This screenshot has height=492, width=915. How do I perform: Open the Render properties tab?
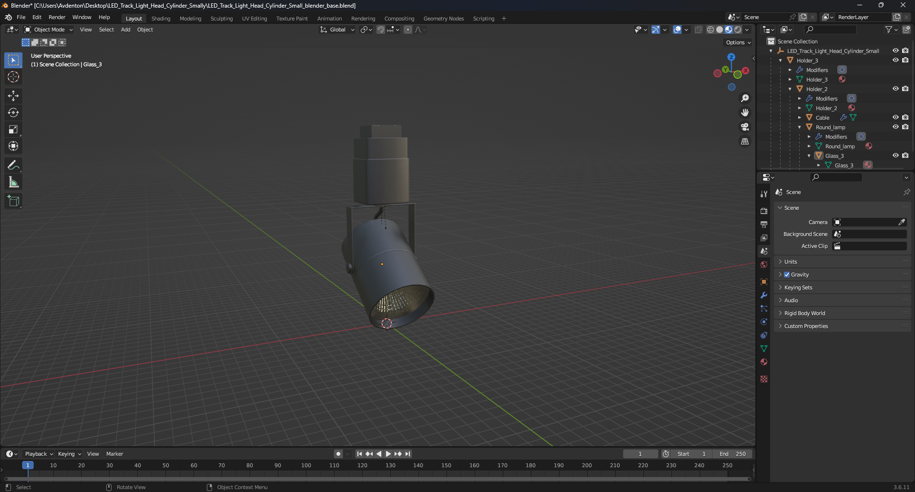(764, 211)
